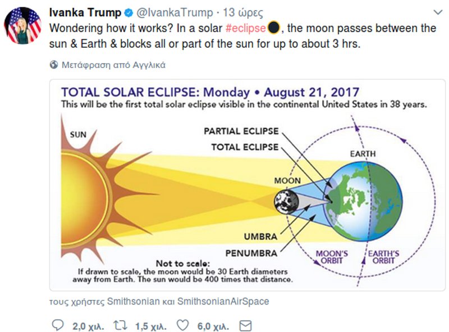
Task: Click the reply speech bubble icon
Action: coord(57,325)
